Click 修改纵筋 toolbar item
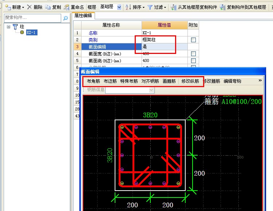This screenshot has width=273, height=211. click(x=190, y=81)
